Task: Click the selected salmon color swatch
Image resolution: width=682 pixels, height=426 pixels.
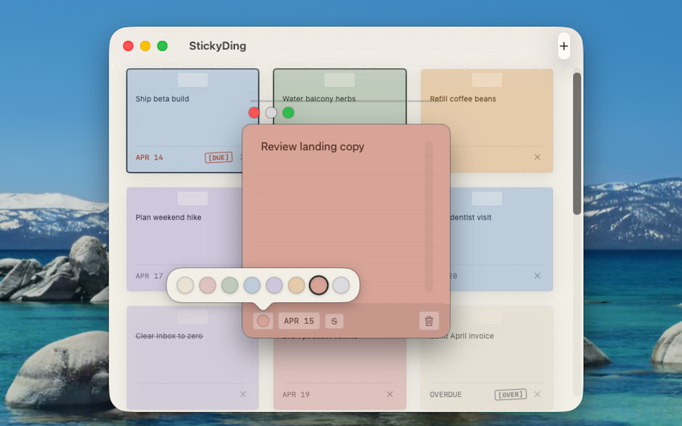Action: point(319,285)
